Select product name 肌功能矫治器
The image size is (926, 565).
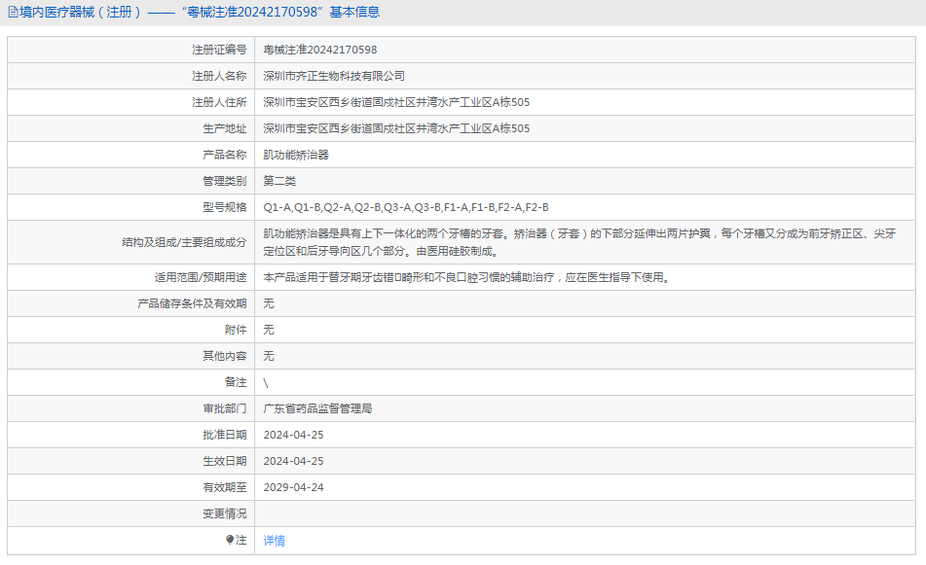(296, 156)
